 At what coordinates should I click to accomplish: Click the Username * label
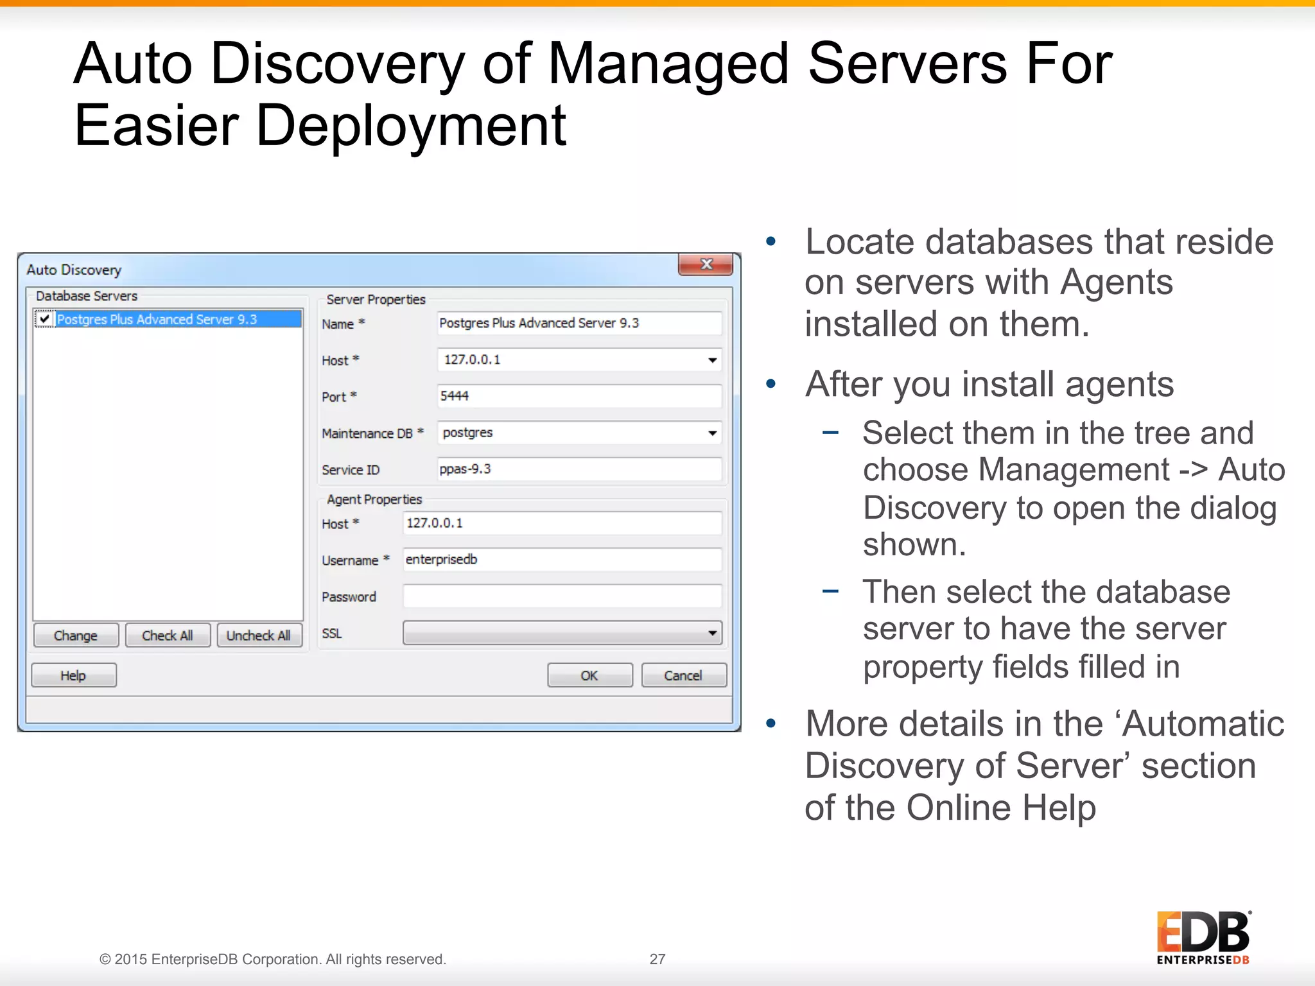tap(356, 560)
